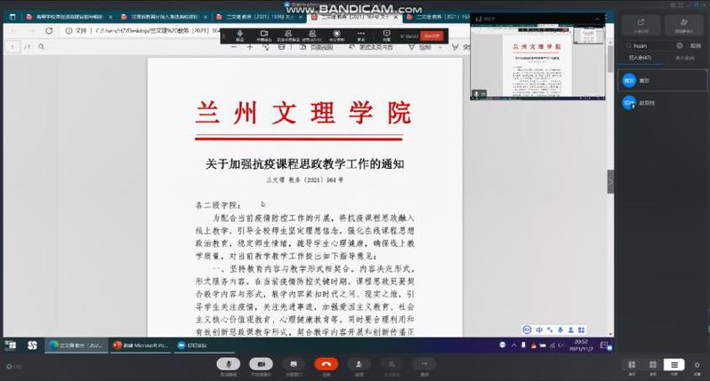710x381 pixels.
Task: Open the PowerPoint item on taskbar
Action: tap(132, 345)
